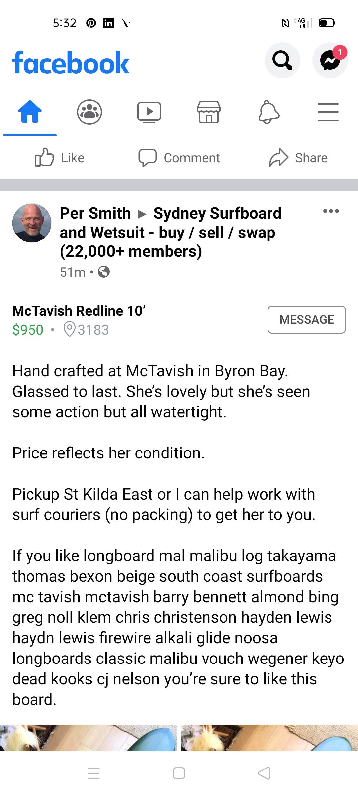The height and width of the screenshot is (795, 358).
Task: Go to Home feed tab
Action: tap(30, 112)
